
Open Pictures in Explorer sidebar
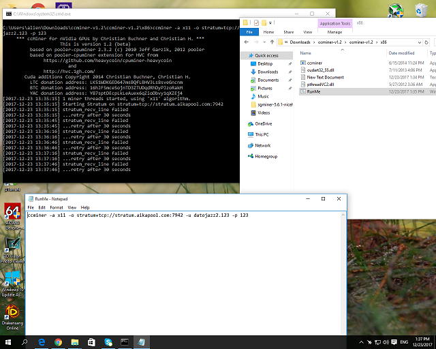click(265, 88)
